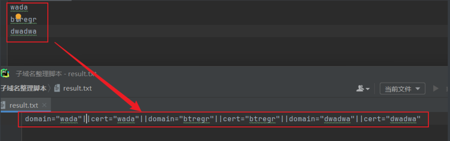Image resolution: width=450 pixels, height=141 pixels.
Task: Open the 当前文件 run configuration dropdown
Action: 402,89
